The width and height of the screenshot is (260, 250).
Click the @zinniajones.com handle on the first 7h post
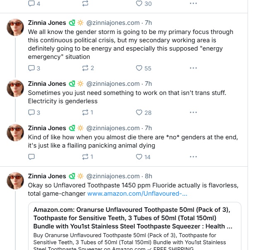click(x=113, y=23)
